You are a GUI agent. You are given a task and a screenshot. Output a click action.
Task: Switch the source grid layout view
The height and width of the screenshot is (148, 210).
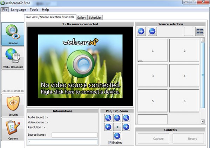click(200, 31)
